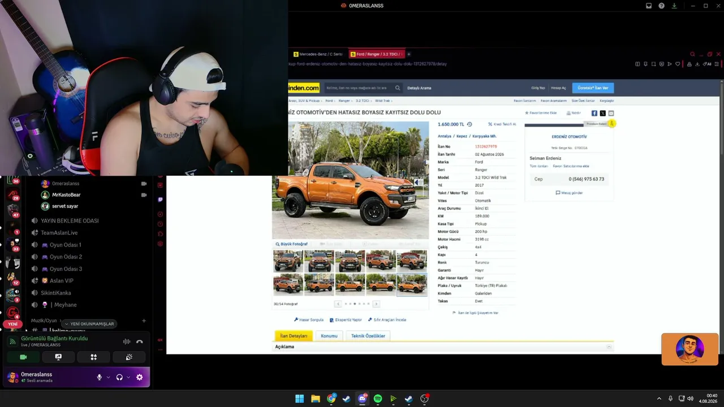724x407 pixels.
Task: Share listing by email icon
Action: [x=611, y=113]
